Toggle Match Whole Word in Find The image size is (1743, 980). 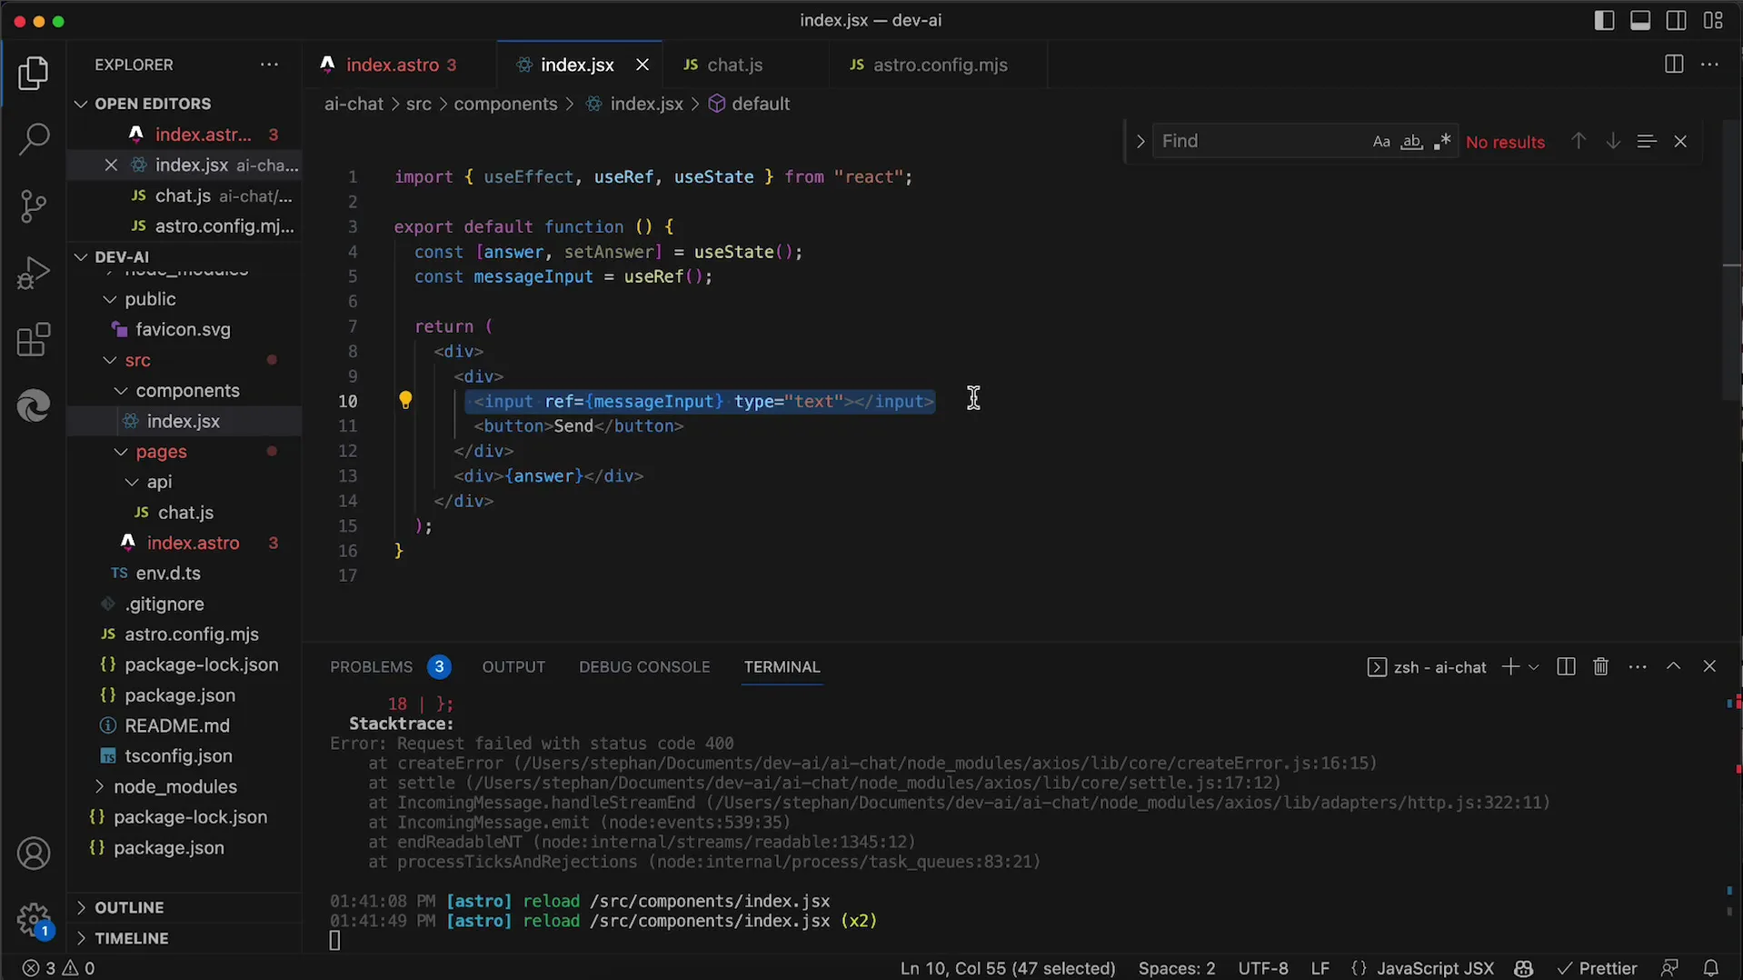[x=1411, y=142]
